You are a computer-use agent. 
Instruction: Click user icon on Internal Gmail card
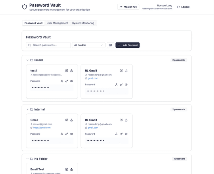click(x=62, y=134)
